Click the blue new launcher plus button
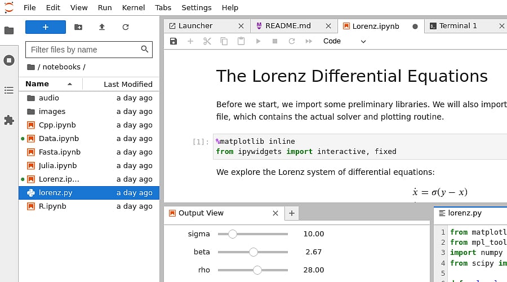507x282 pixels. (46, 27)
